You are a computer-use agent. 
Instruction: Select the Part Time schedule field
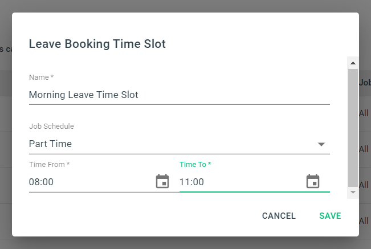pyautogui.click(x=180, y=144)
